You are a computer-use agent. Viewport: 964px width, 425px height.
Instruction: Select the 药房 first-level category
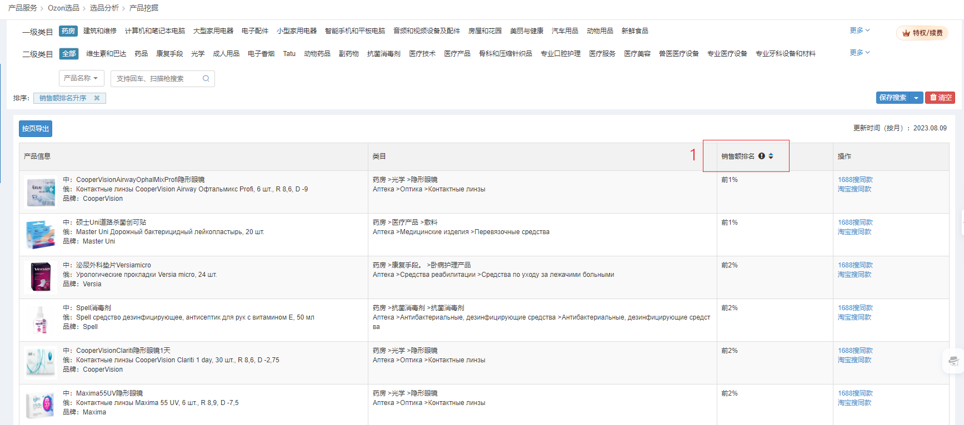(x=68, y=31)
